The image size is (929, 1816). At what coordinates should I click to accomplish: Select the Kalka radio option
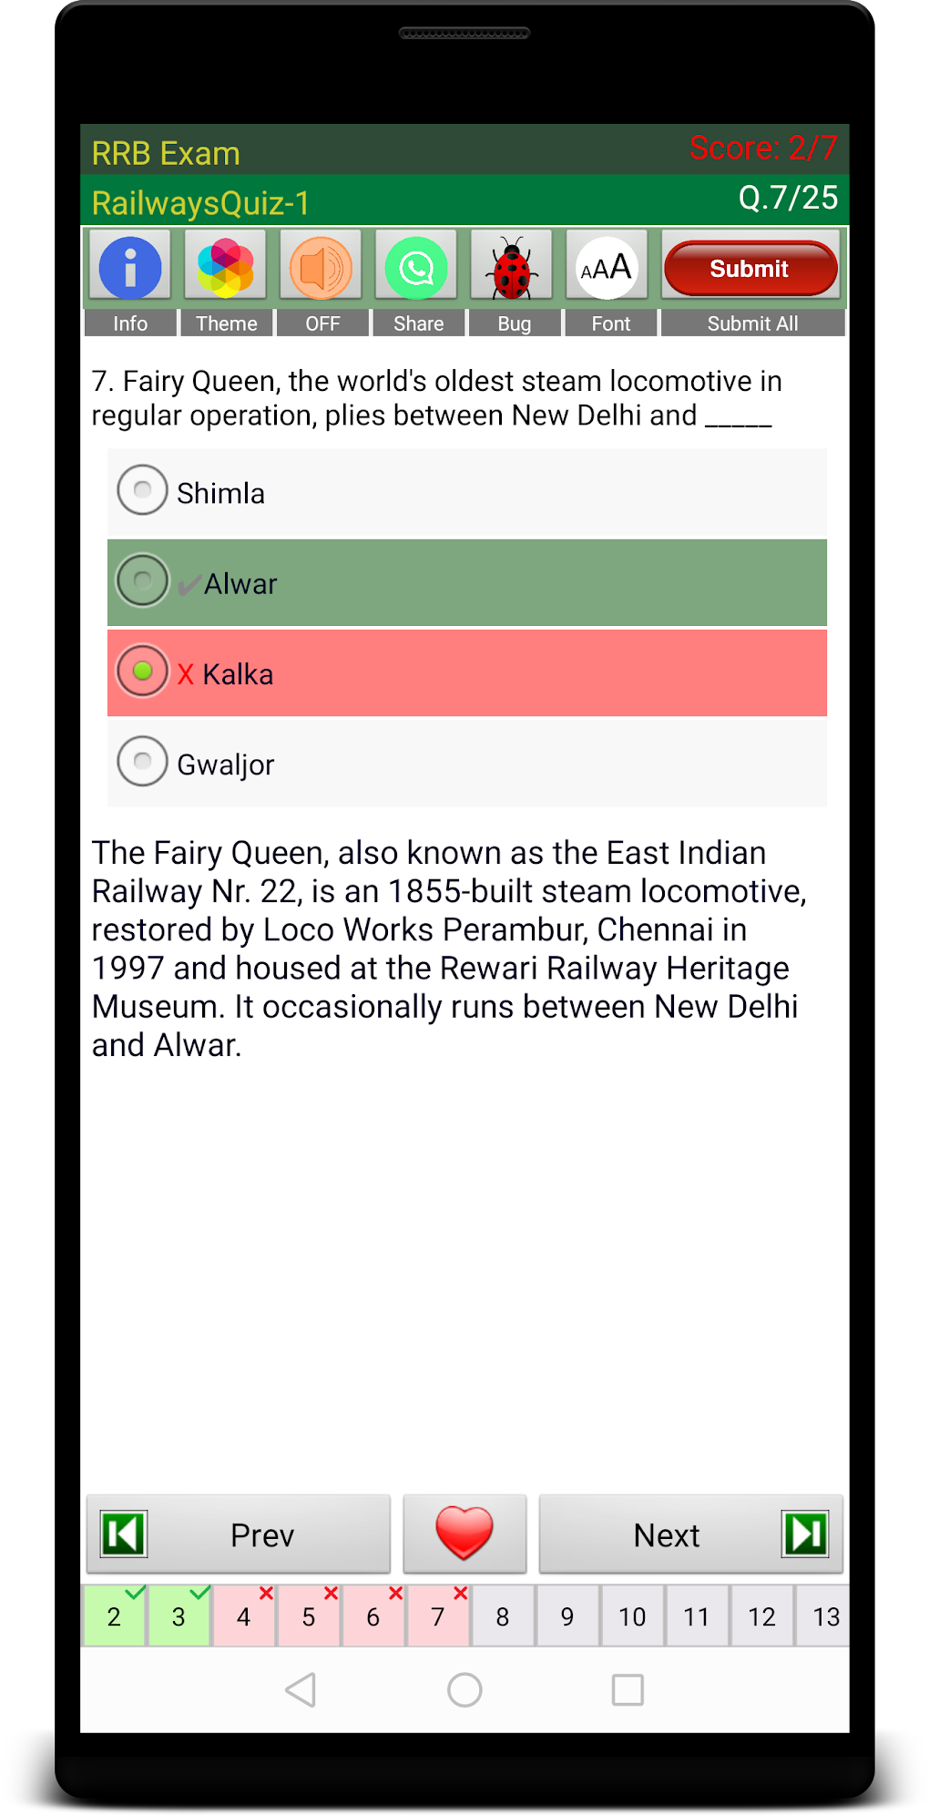[x=143, y=672]
